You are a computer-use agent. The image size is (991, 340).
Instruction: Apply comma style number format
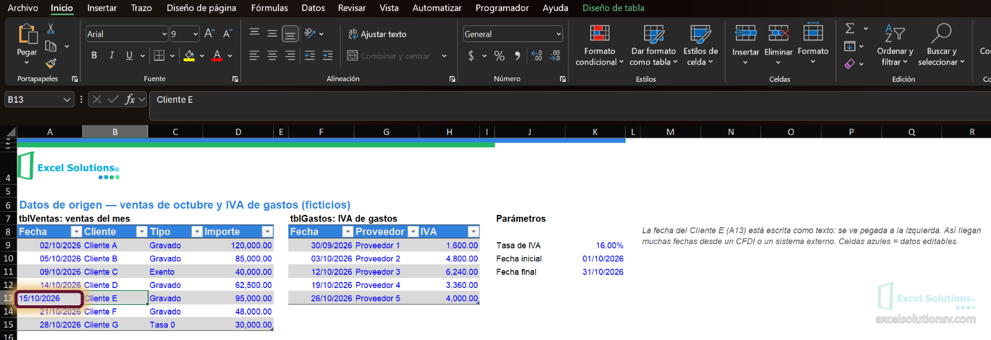(x=517, y=56)
